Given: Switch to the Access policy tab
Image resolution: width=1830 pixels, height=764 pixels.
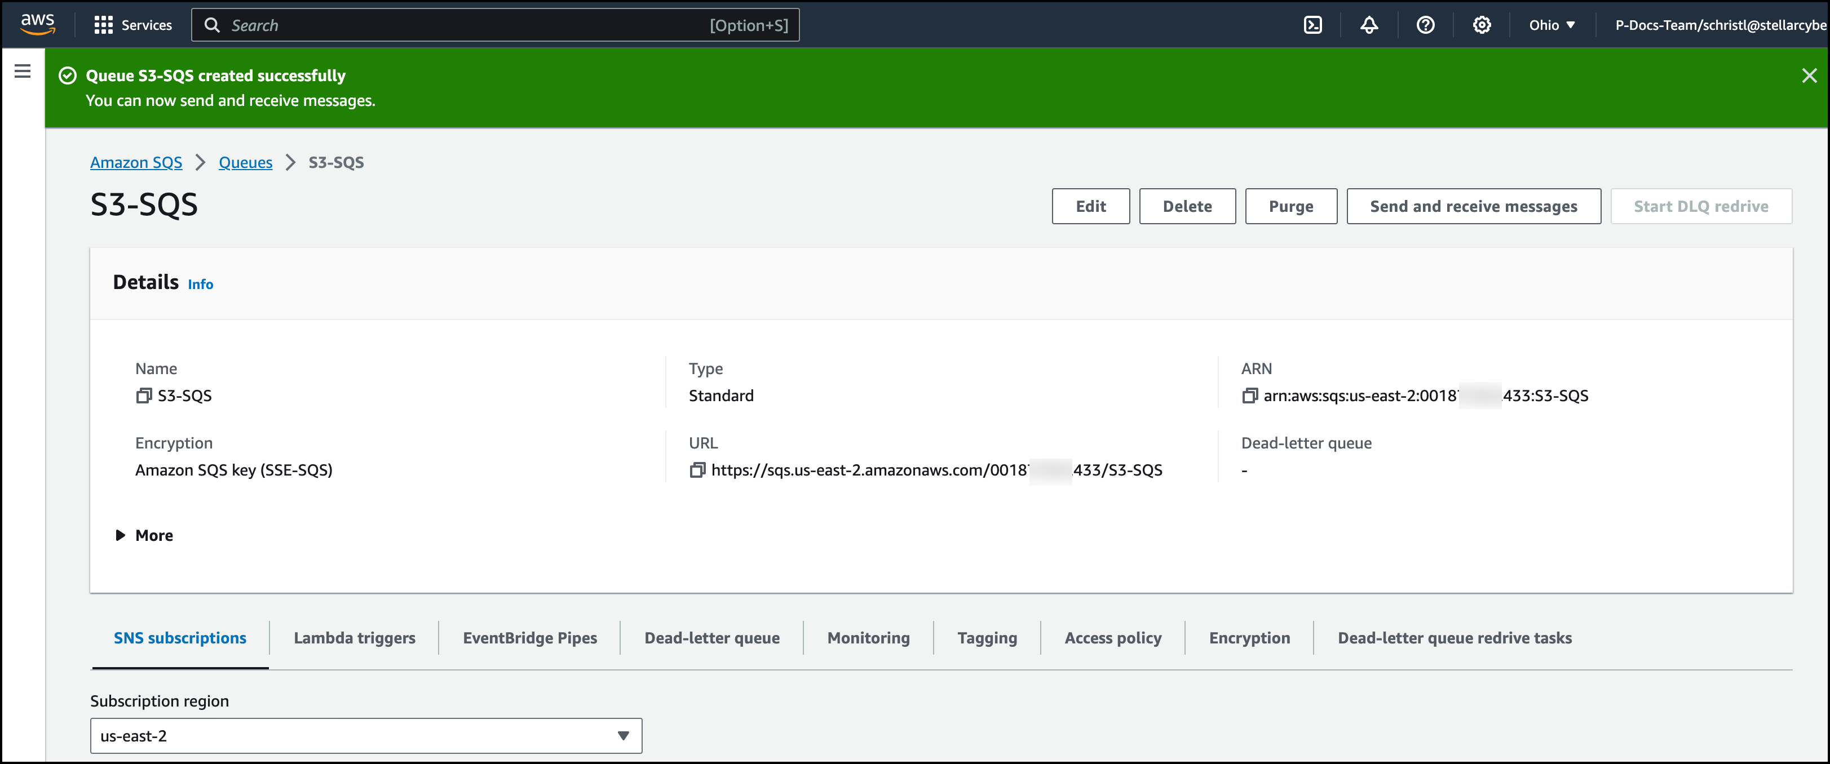Looking at the screenshot, I should coord(1112,638).
